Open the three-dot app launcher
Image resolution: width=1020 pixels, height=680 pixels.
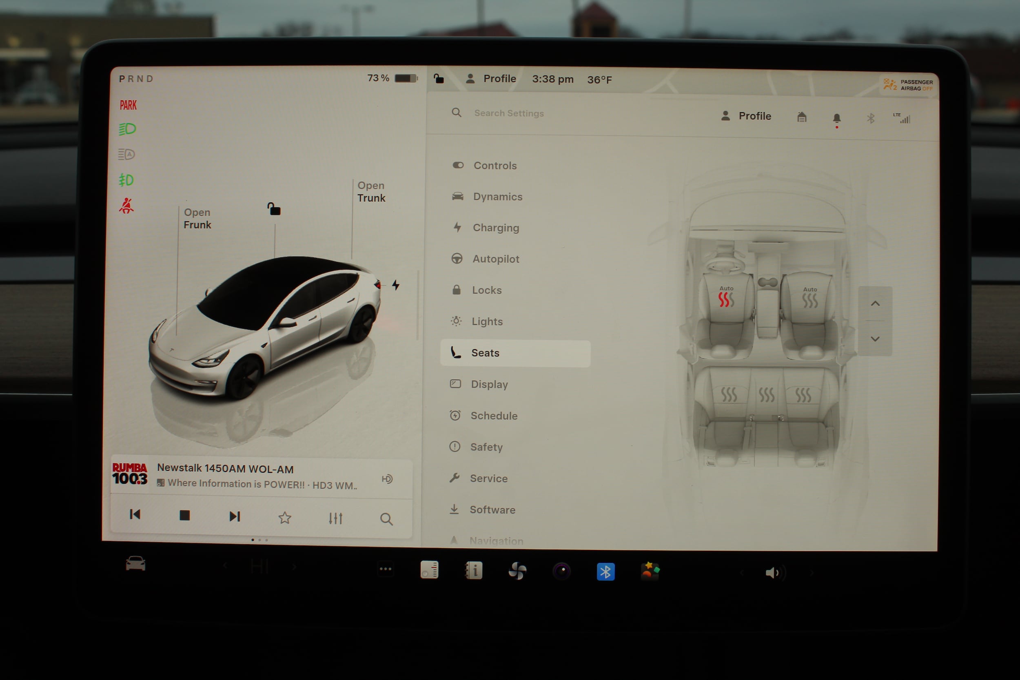coord(385,569)
